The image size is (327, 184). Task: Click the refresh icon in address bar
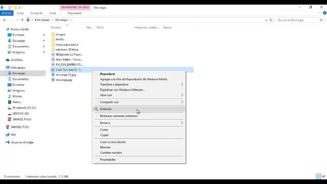[271, 20]
